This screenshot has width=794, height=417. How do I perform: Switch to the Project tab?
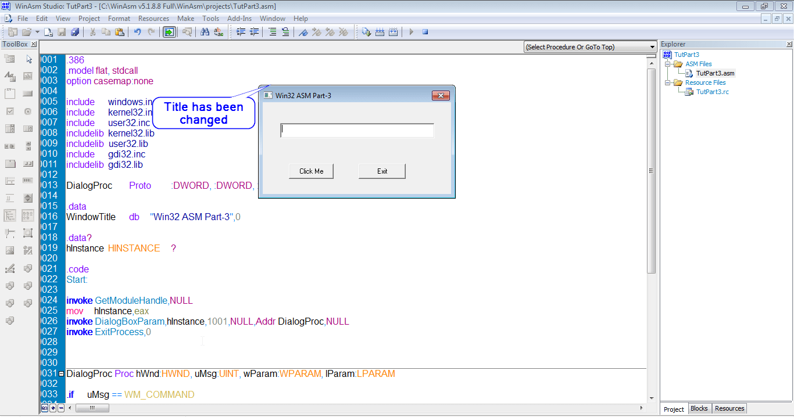[x=674, y=409]
